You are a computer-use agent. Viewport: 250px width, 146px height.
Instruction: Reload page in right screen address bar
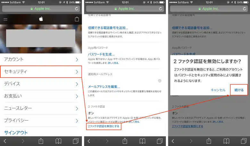[x=245, y=9]
